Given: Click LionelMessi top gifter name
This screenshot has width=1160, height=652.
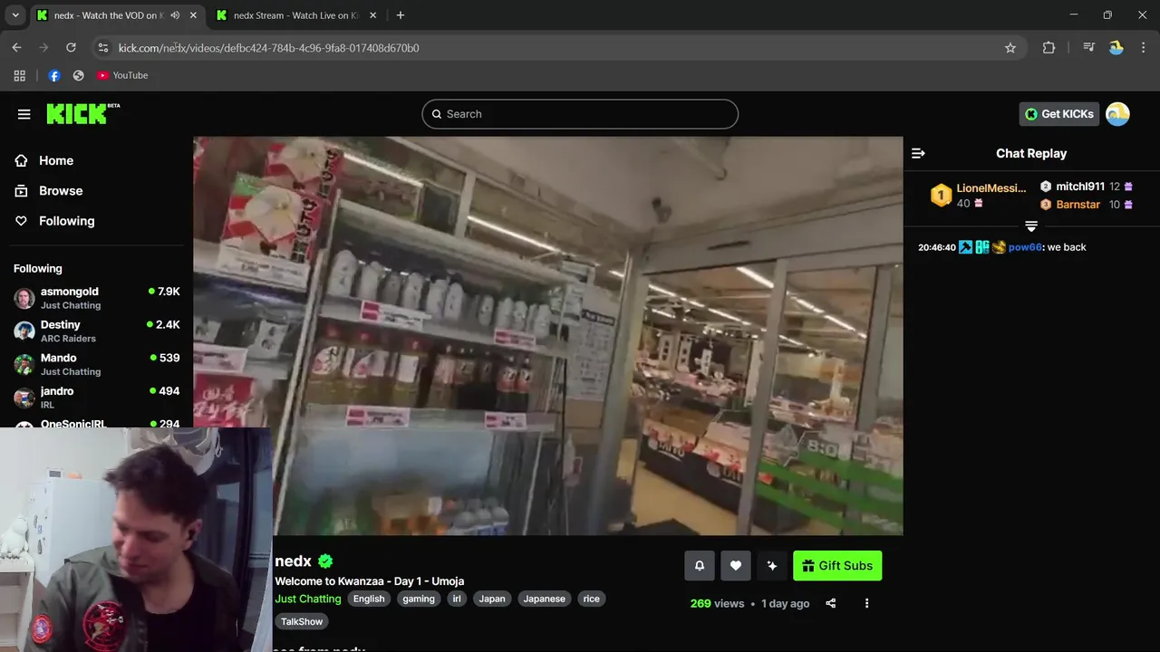Looking at the screenshot, I should click(x=991, y=188).
